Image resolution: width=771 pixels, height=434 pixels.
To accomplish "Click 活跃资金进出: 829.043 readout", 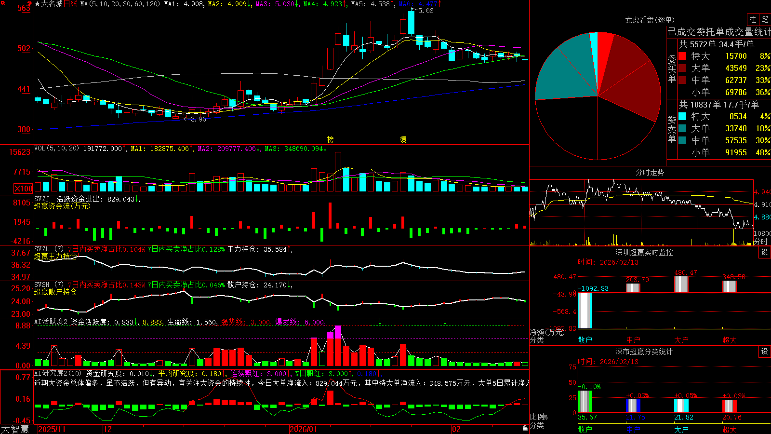I will coord(96,199).
